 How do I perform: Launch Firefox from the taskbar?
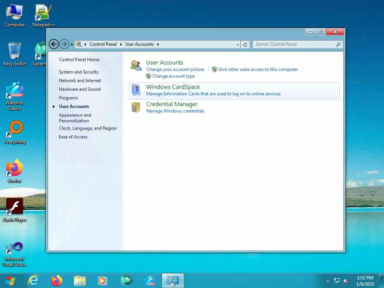(57, 280)
